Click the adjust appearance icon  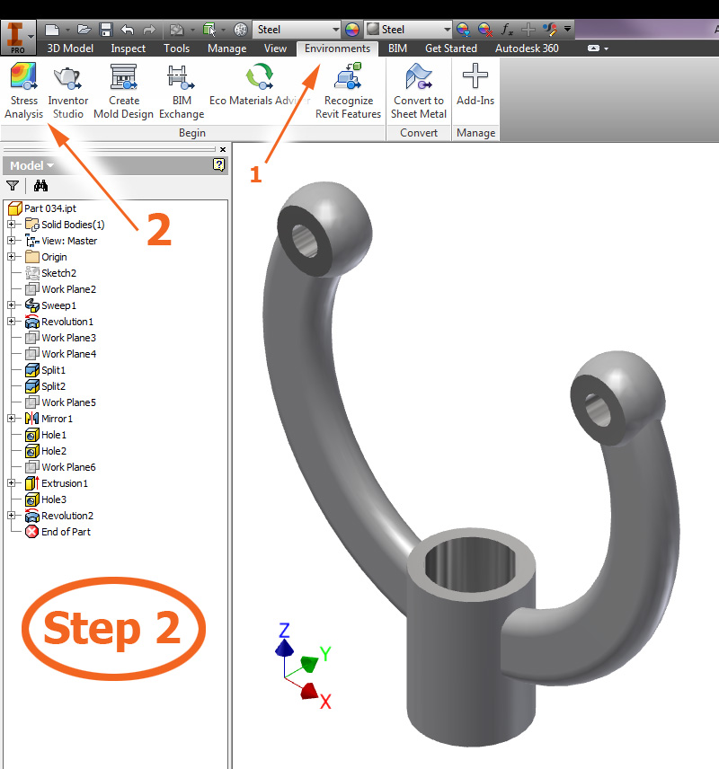coord(463,30)
